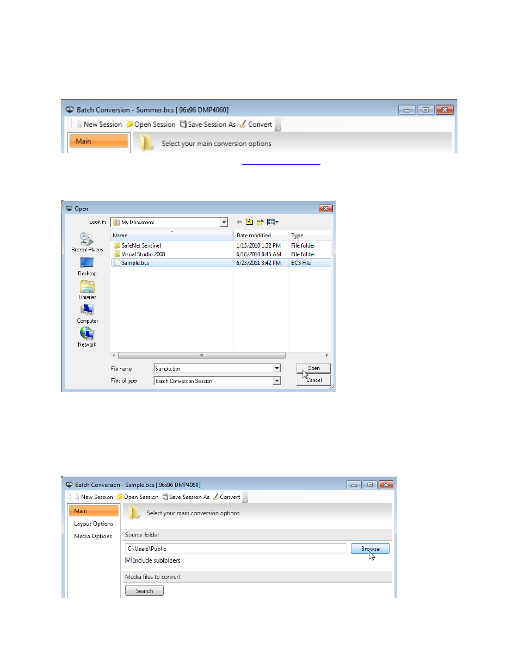
Task: Open toolbar overflow arrow in Sample.bcs window
Action: click(245, 497)
